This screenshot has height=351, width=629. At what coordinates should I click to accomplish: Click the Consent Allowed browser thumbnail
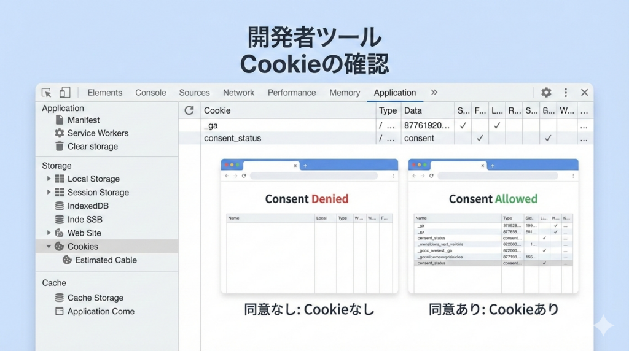[493, 226]
